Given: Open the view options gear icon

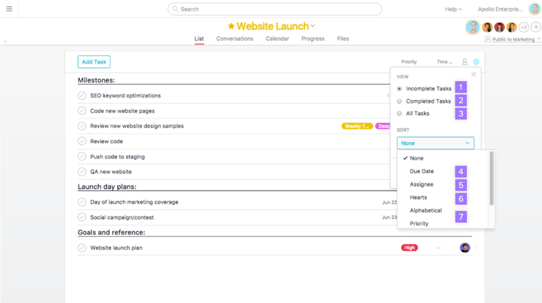Looking at the screenshot, I should click(476, 61).
